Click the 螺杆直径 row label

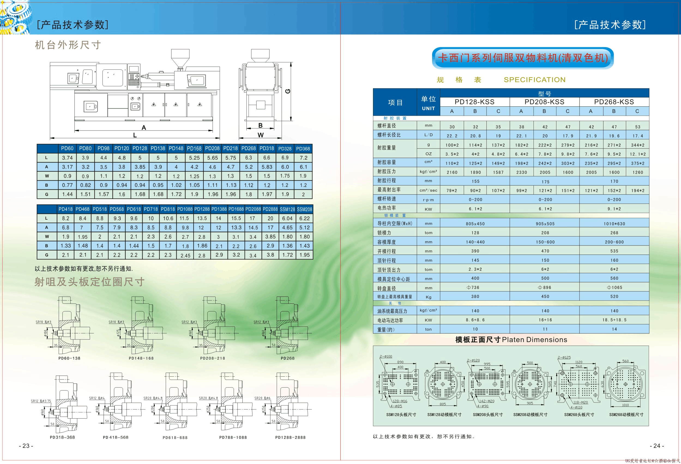[387, 125]
